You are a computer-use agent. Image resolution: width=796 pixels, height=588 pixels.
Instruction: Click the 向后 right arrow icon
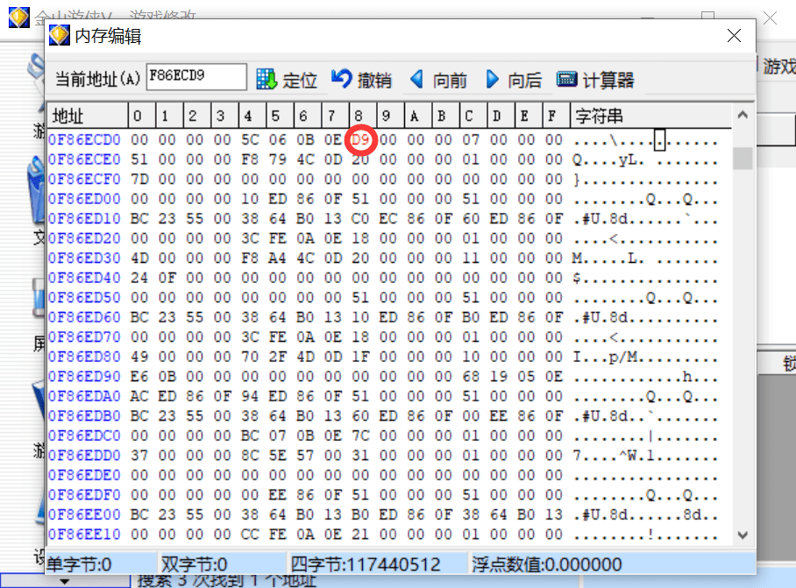[493, 79]
